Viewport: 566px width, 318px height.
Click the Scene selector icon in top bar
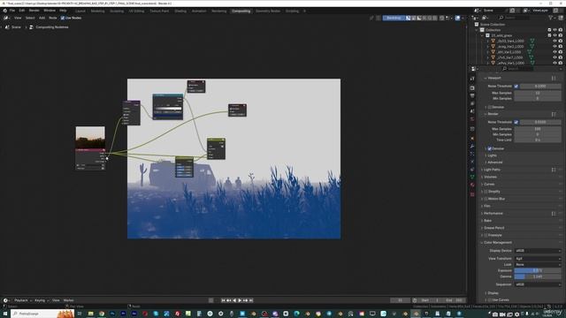click(x=478, y=11)
